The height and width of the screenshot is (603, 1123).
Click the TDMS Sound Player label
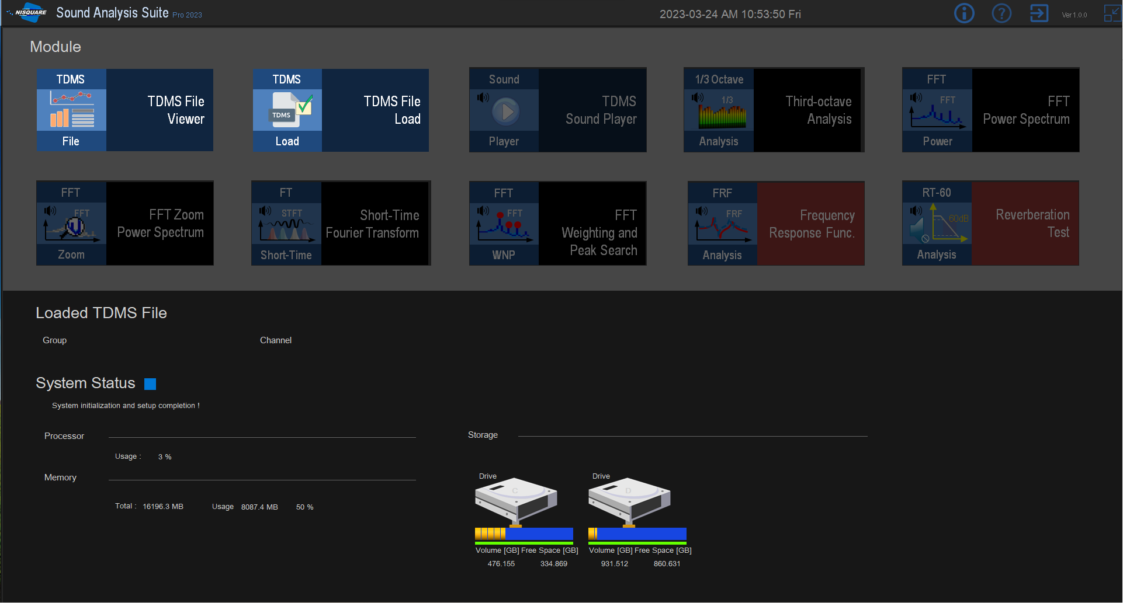[x=601, y=110]
